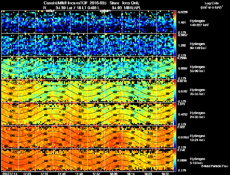
Task: Select the 24-35 keV Hydrogen color bar
Action: click(175, 114)
